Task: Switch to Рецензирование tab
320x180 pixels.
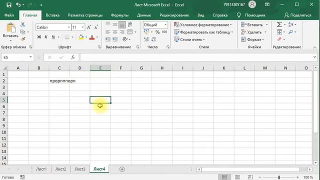Action: tap(174, 15)
